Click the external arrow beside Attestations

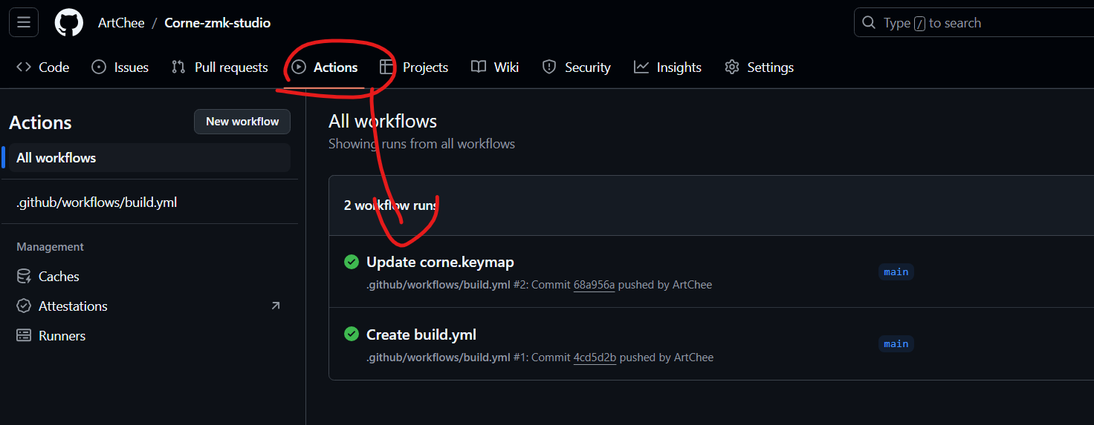coord(276,306)
